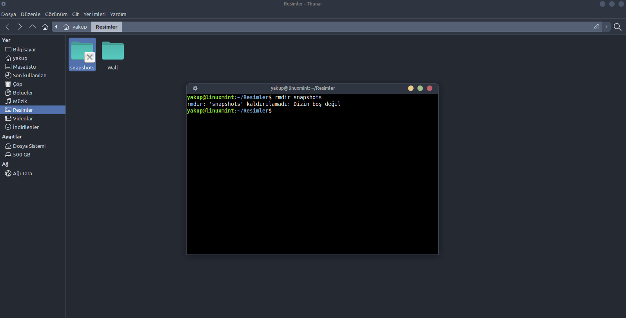The width and height of the screenshot is (626, 318).
Task: Click the terminal command prompt area
Action: point(312,174)
